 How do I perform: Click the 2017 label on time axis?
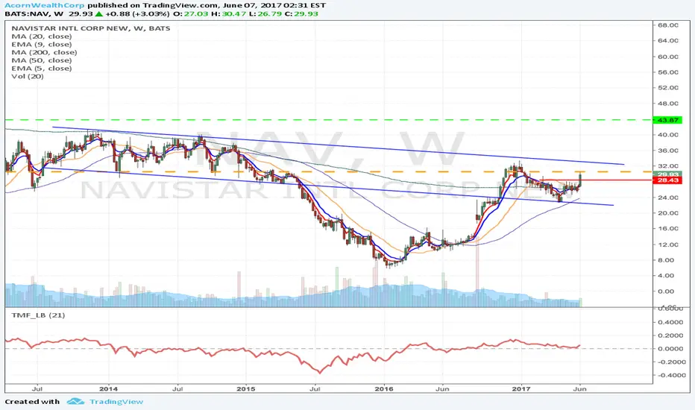(521, 388)
